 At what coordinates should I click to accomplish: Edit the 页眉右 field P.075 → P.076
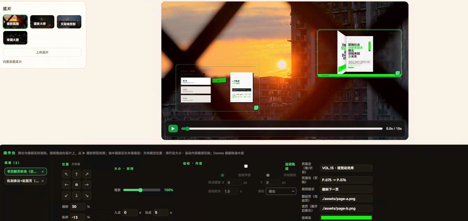tap(346, 180)
